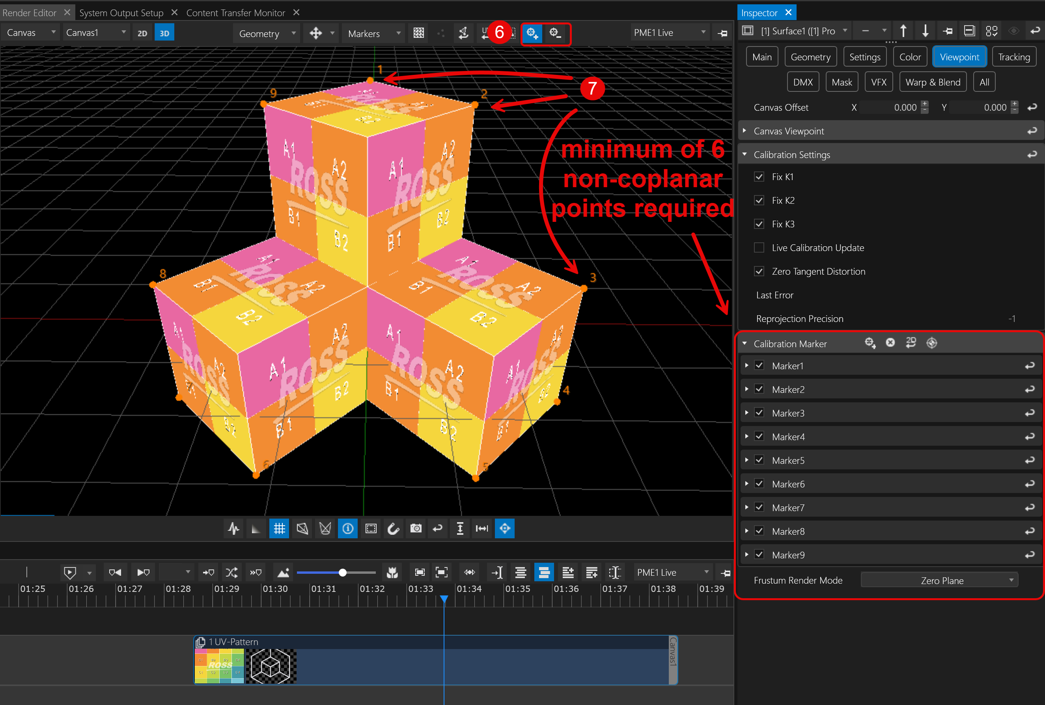Click the remove calibration marker icon in the Render Editor toolbar
1045x705 pixels.
point(555,33)
